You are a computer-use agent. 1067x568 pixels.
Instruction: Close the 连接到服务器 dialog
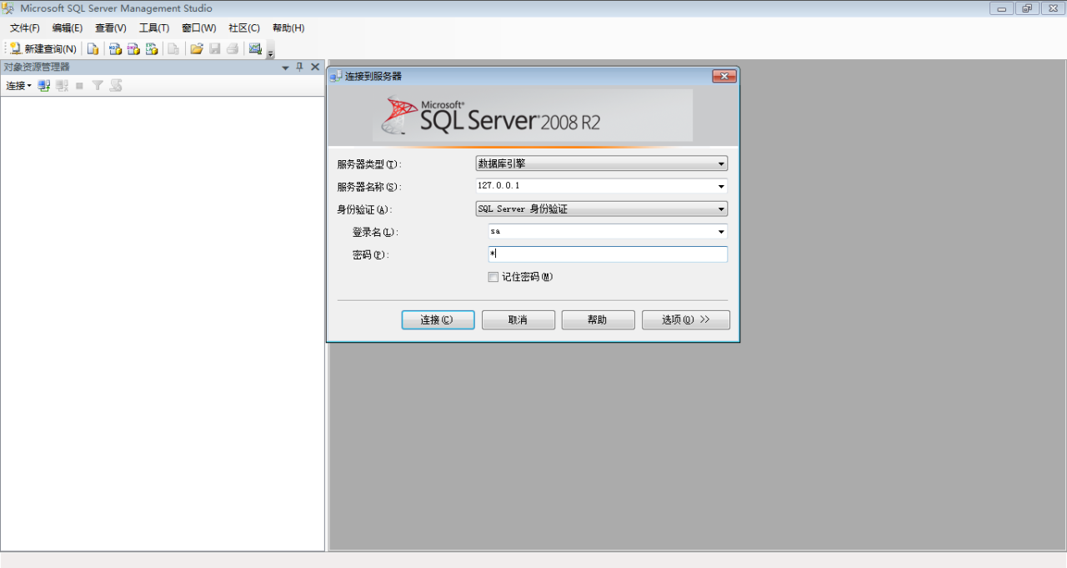(724, 76)
